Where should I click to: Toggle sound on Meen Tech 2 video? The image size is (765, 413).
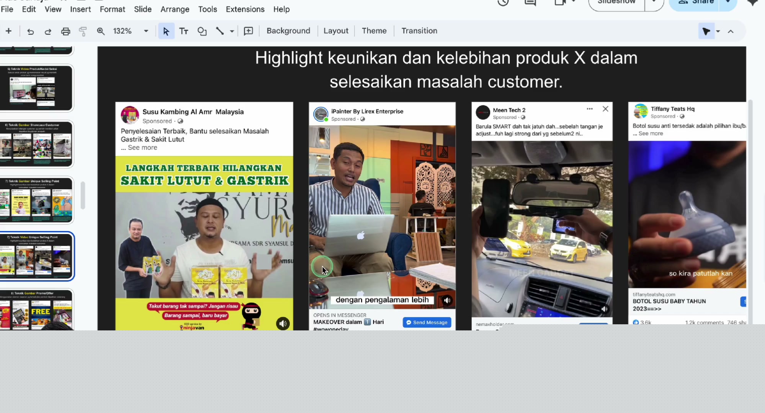604,309
